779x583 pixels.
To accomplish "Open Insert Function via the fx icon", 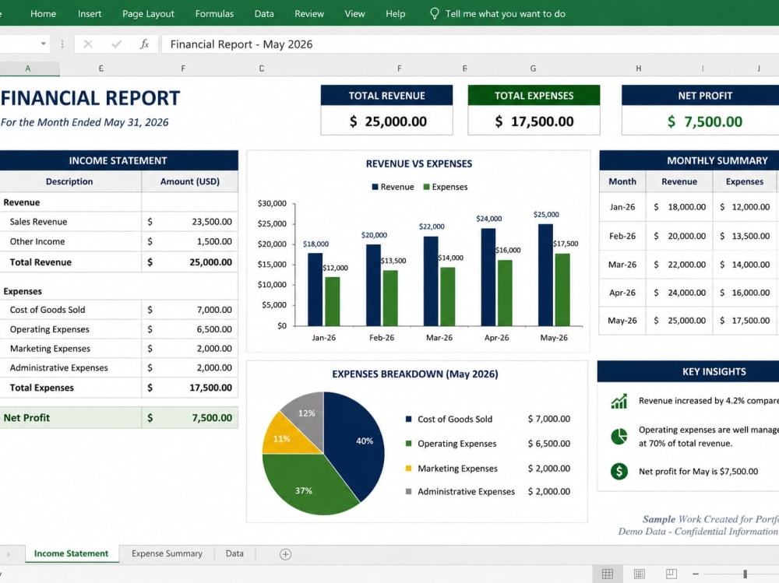I will click(144, 44).
